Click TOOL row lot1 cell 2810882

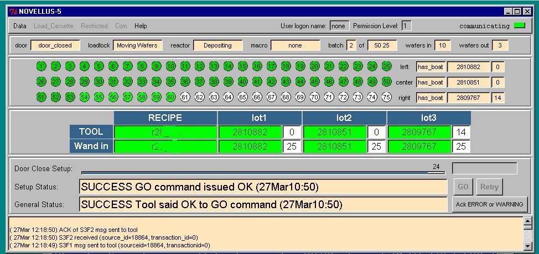[x=250, y=132]
